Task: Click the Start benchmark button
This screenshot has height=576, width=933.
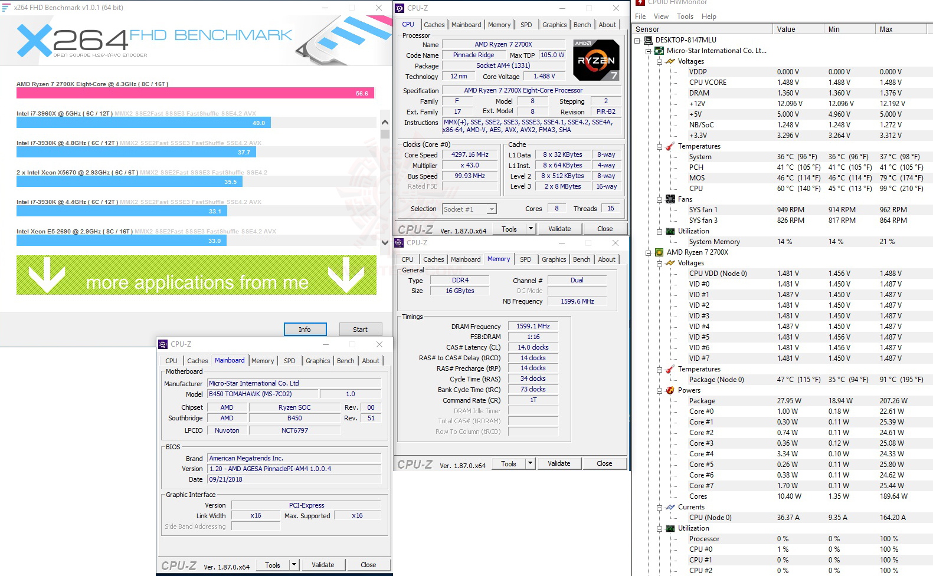Action: (361, 330)
